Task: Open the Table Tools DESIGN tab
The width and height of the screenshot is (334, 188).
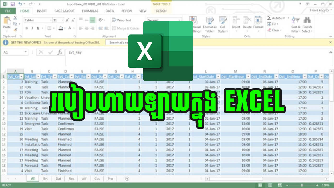Action: (x=161, y=11)
